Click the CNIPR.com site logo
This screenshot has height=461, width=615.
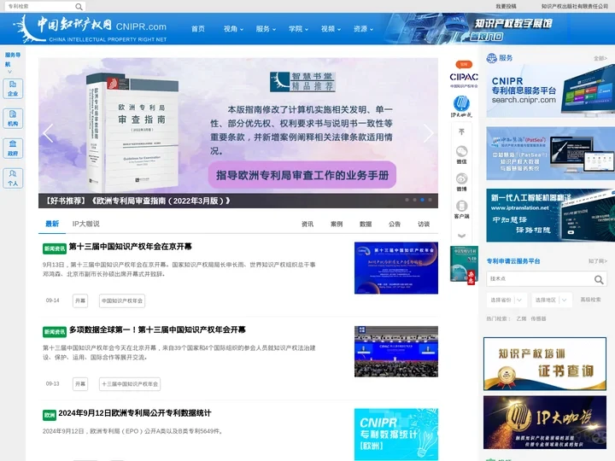91,29
